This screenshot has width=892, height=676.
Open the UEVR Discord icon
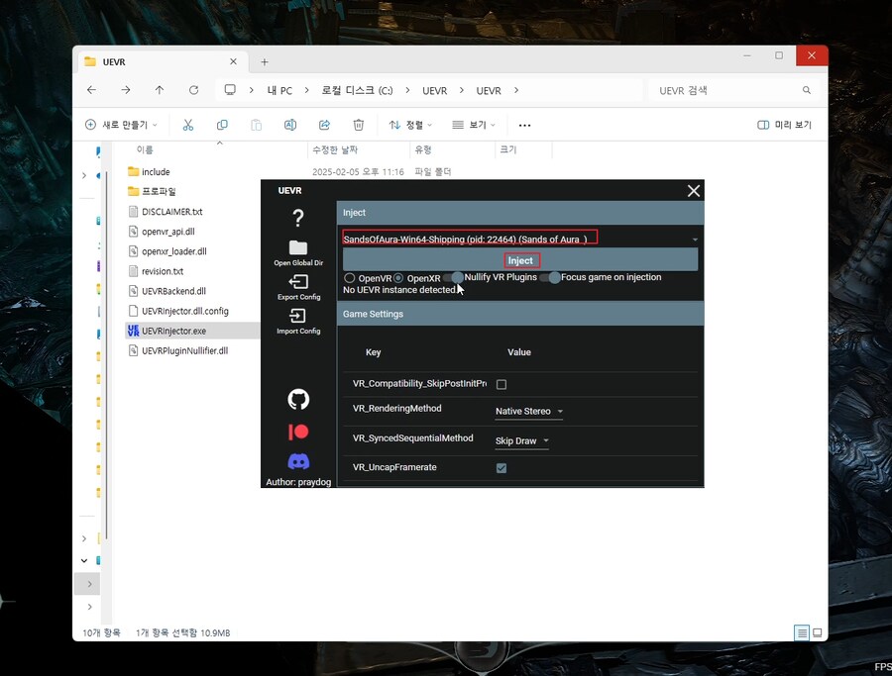(x=297, y=461)
